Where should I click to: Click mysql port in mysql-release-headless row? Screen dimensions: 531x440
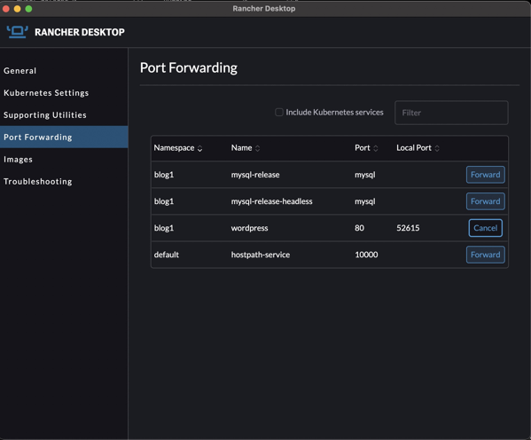coord(364,201)
